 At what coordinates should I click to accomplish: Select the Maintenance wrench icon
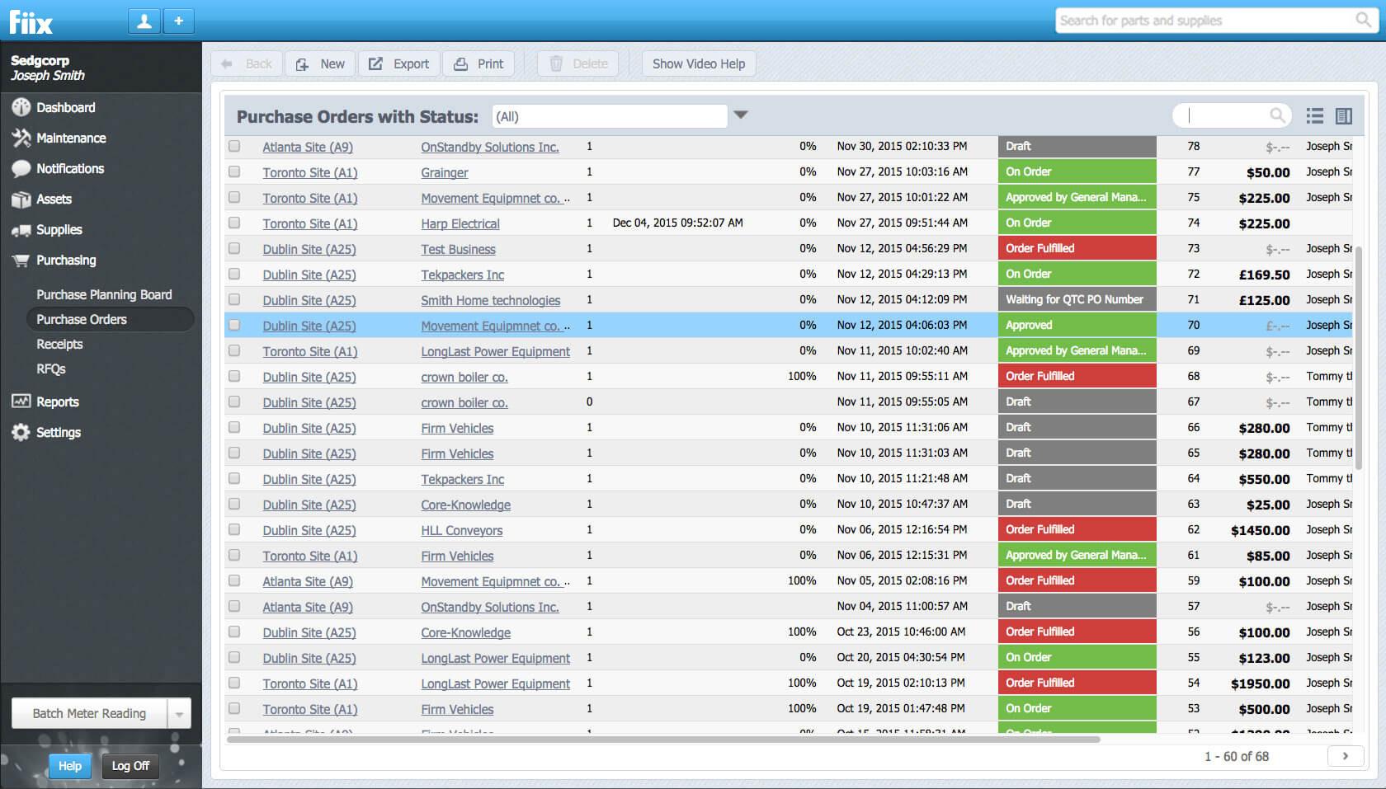[x=21, y=138]
